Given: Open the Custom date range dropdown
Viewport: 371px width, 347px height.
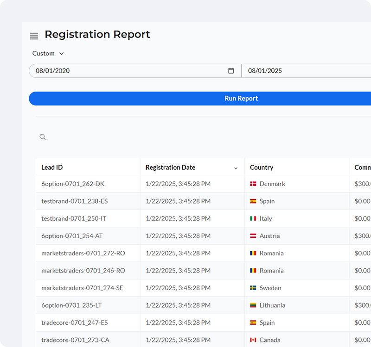Looking at the screenshot, I should [x=48, y=54].
